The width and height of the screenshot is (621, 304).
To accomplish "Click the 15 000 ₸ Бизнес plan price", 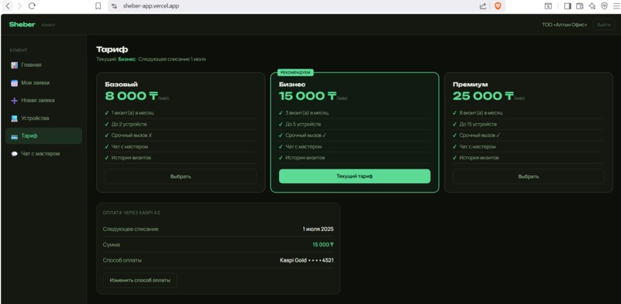I will pos(307,96).
